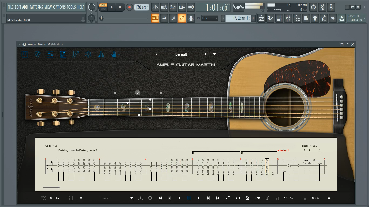Click the tab reload circular arrows icon

coord(150,198)
